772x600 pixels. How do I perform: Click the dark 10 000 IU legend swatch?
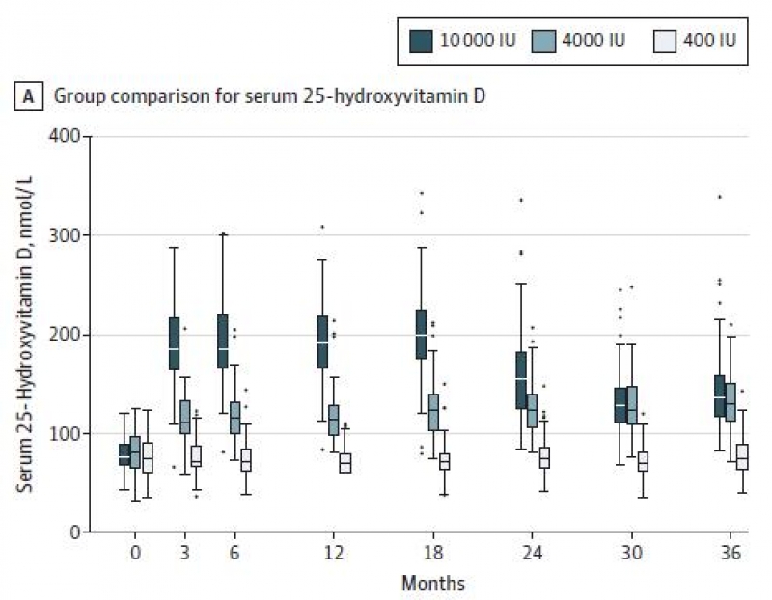click(x=421, y=41)
